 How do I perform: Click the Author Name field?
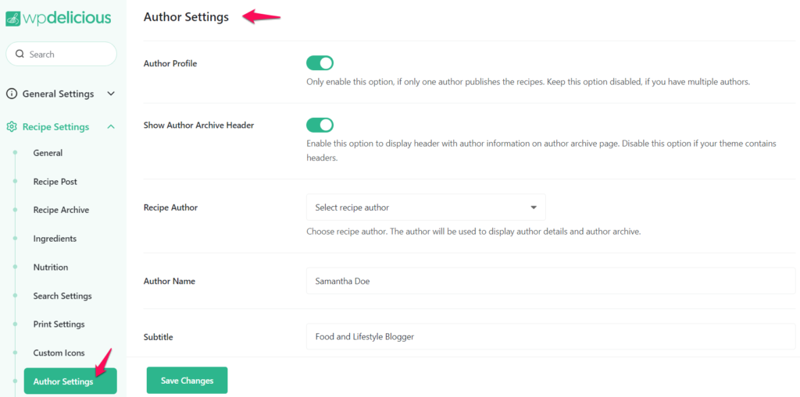pyautogui.click(x=551, y=281)
